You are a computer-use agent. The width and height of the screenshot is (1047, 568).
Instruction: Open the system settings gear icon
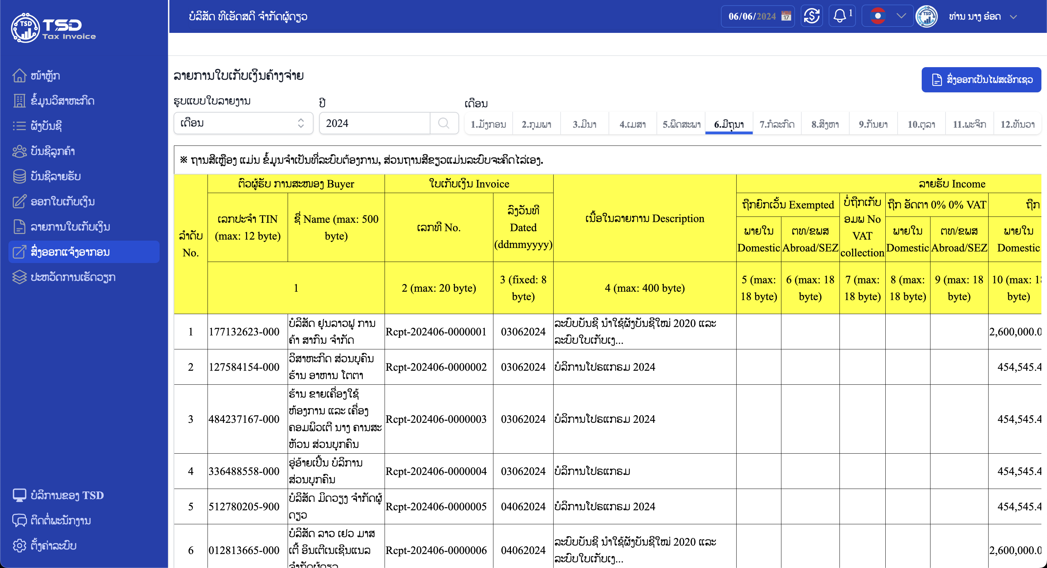pos(19,546)
